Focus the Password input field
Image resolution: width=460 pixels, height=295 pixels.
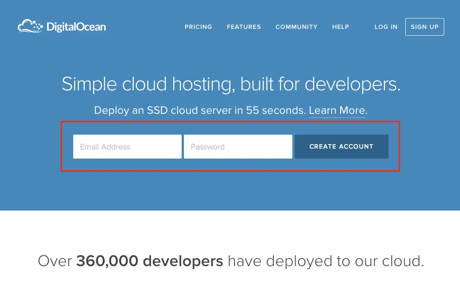tap(238, 146)
